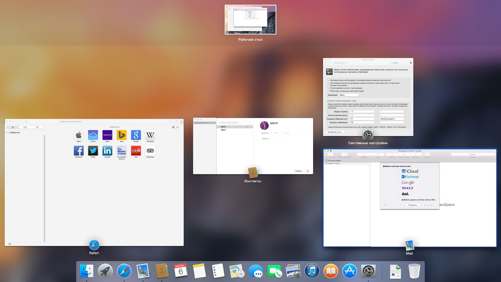Open iTunes from dock

coord(312,271)
